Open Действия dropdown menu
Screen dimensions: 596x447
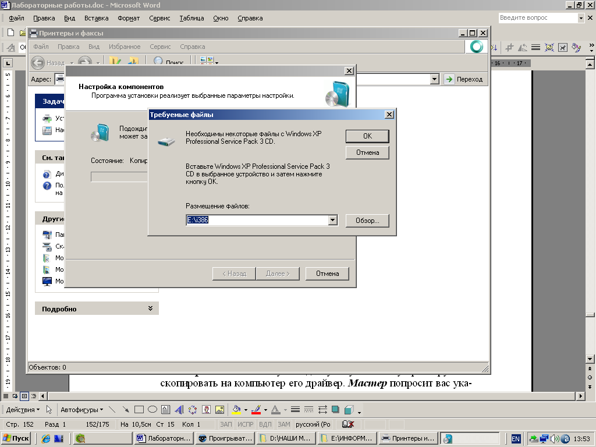(23, 410)
